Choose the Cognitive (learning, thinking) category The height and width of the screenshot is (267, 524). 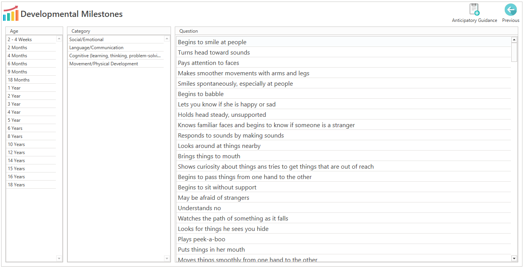pyautogui.click(x=116, y=56)
